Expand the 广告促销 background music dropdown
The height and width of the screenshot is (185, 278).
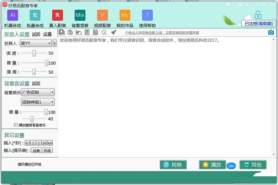(x=38, y=92)
